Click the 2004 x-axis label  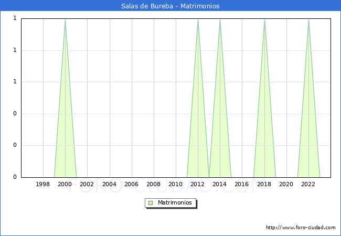pyautogui.click(x=109, y=184)
